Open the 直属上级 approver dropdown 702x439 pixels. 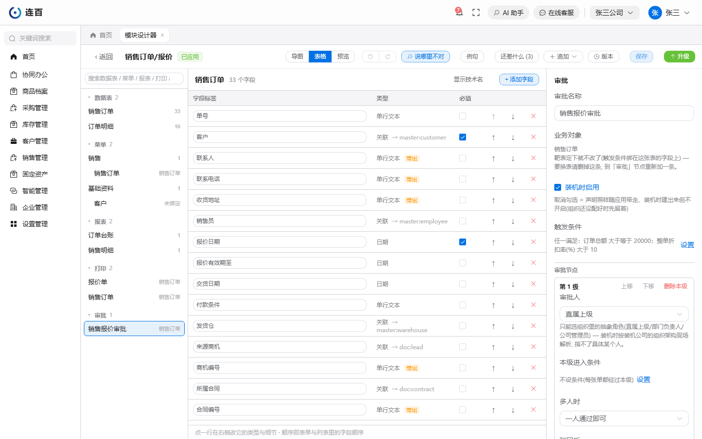(x=624, y=314)
